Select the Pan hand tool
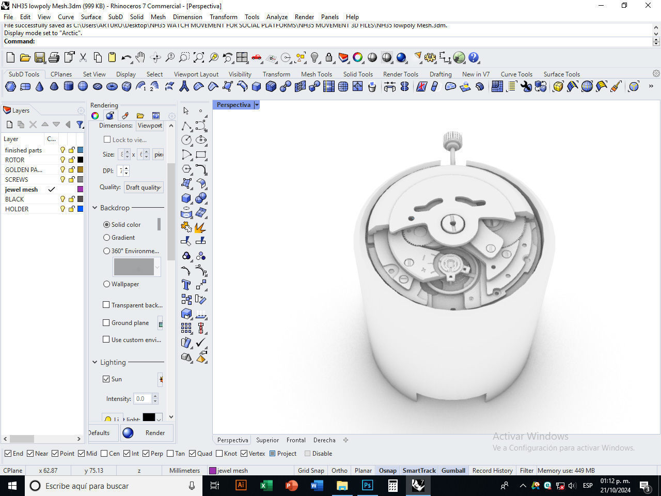 click(x=140, y=58)
